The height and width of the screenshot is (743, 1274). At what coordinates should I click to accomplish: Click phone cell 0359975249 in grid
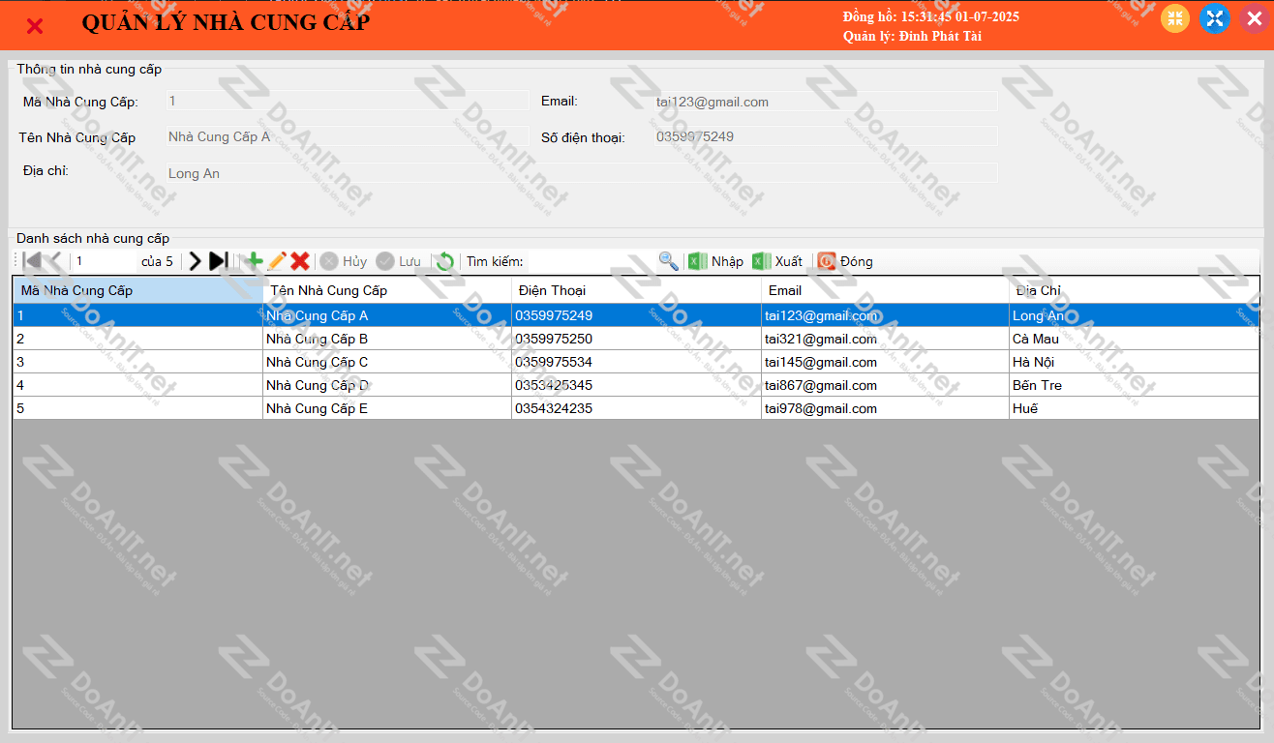[636, 315]
